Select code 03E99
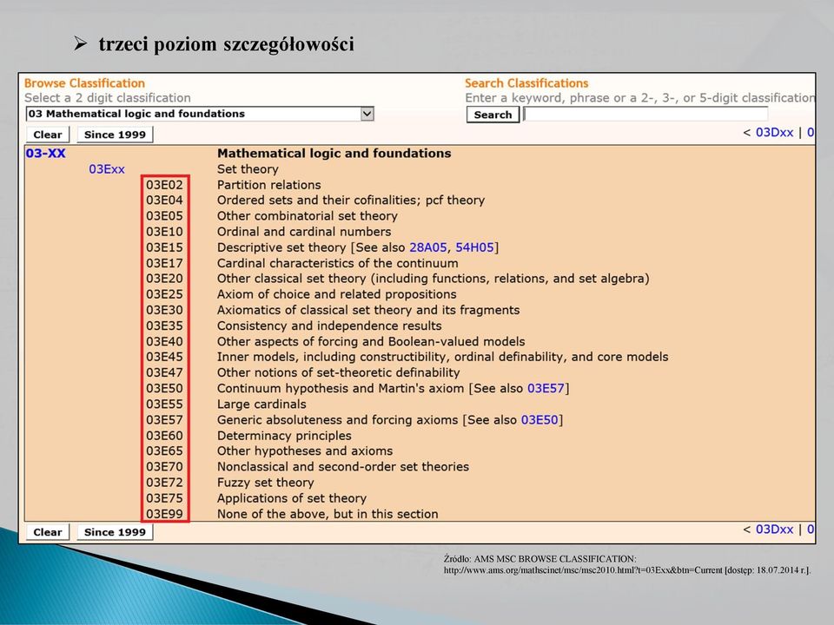This screenshot has width=834, height=625. (164, 514)
